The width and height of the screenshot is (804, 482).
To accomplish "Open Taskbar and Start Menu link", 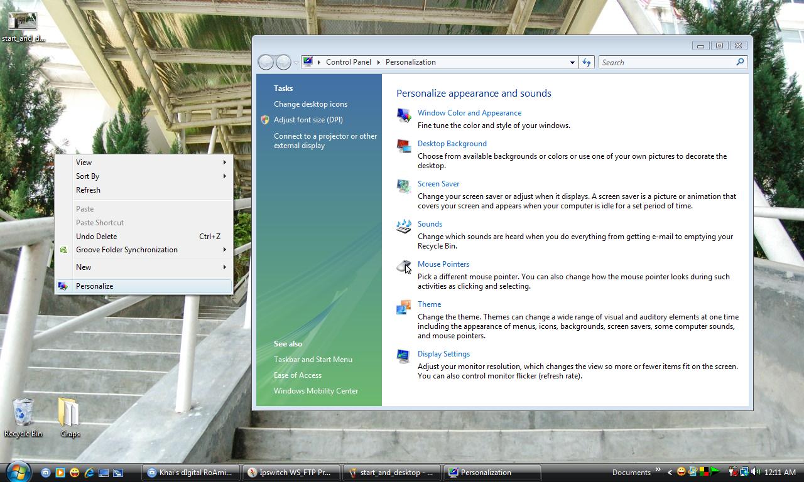I will (x=313, y=360).
